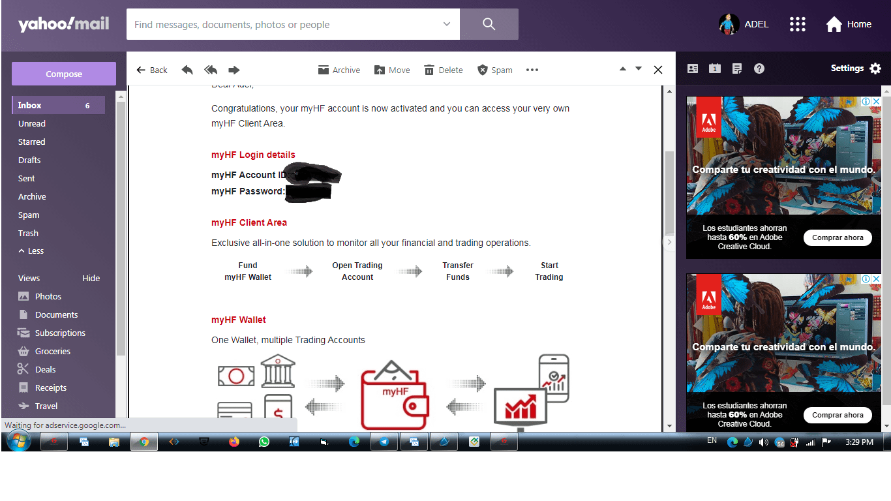Click the Move toolbar button

(x=392, y=70)
